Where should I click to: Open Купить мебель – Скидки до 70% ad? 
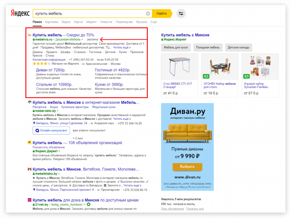[x=63, y=35]
